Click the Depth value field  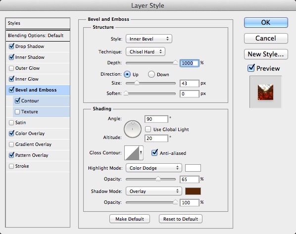(190, 63)
